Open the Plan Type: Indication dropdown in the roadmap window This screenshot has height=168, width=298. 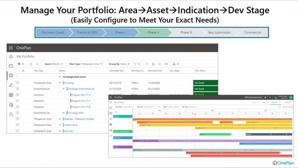pyautogui.click(x=189, y=107)
